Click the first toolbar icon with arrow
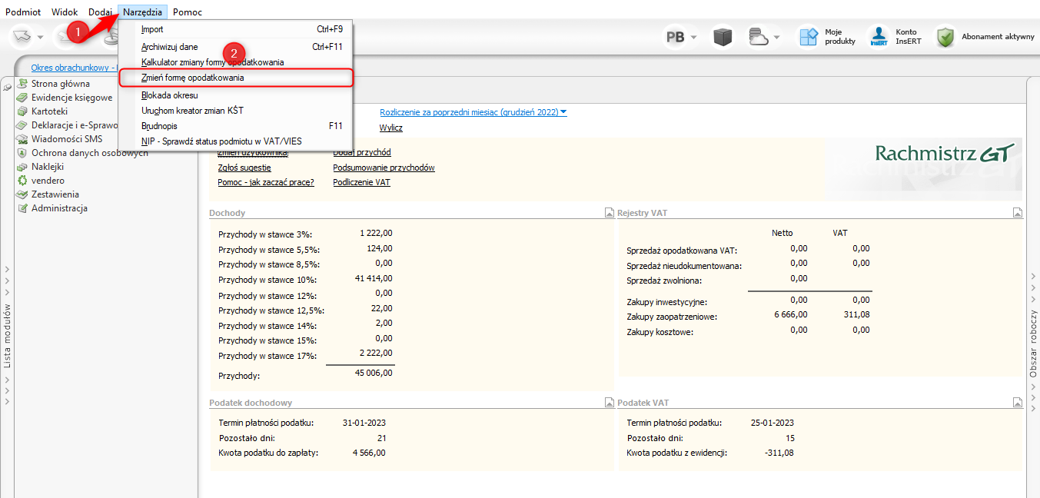Image resolution: width=1040 pixels, height=498 pixels. [x=22, y=36]
